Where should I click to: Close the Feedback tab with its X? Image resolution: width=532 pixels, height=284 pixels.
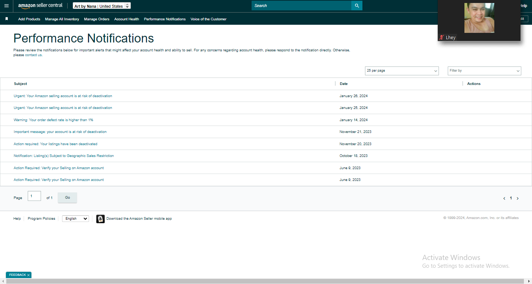click(x=28, y=275)
